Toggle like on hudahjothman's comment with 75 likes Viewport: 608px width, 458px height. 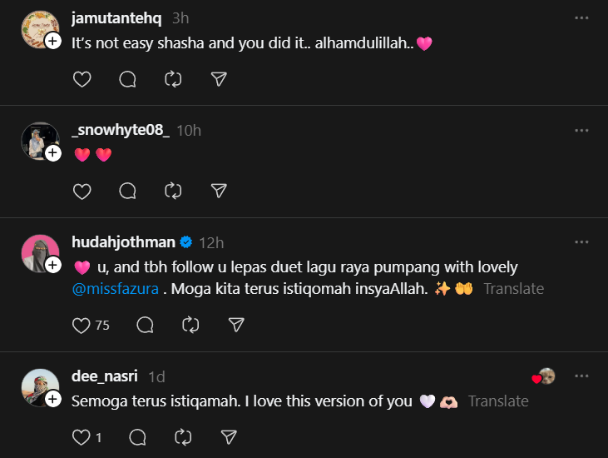[x=82, y=325]
